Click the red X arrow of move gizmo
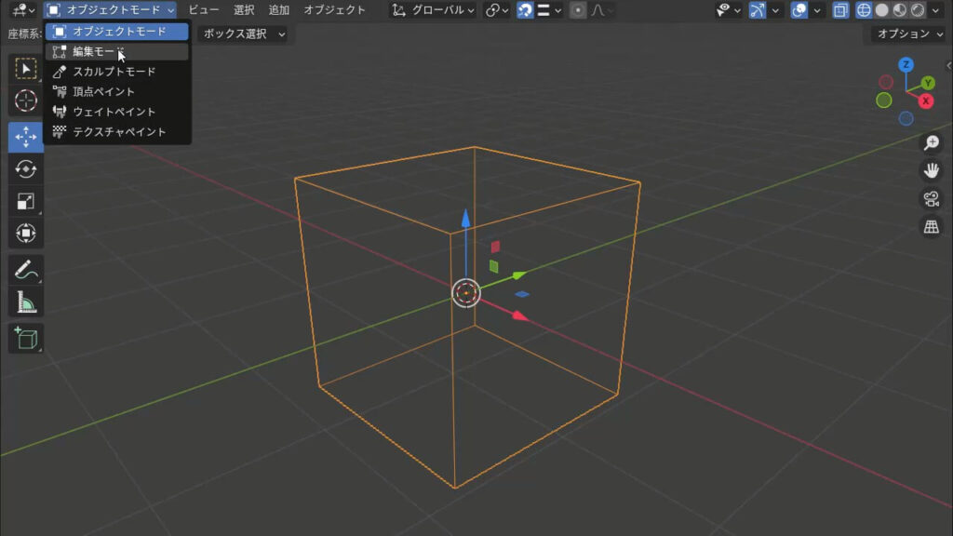This screenshot has width=953, height=536. (519, 315)
